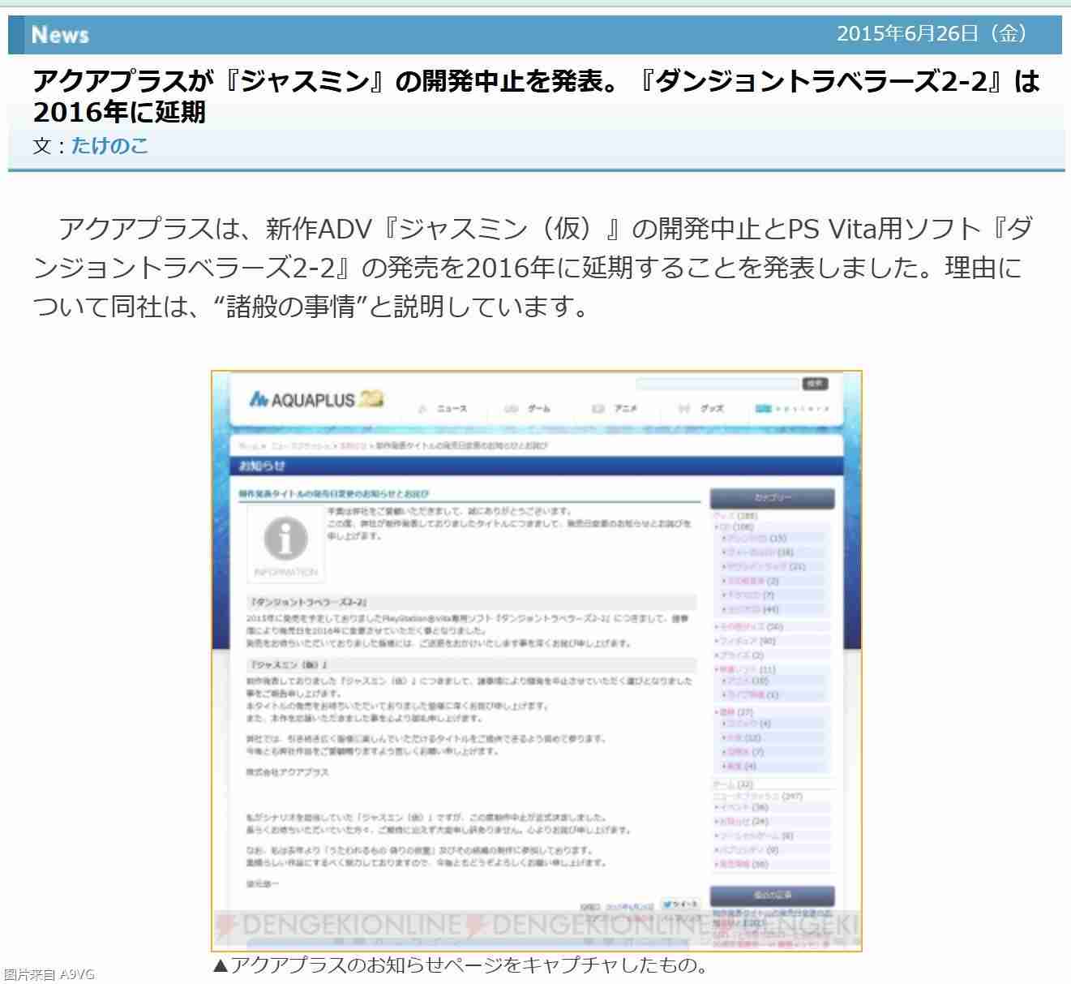1071x984 pixels.
Task: Click the ツイート button in the capture
Action: point(679,905)
